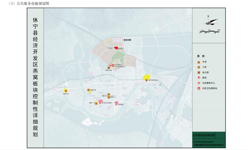Viewport: 248px width, 150px height.
Task: Click the 社区服务中心 label on the map
Action: [x=119, y=65]
